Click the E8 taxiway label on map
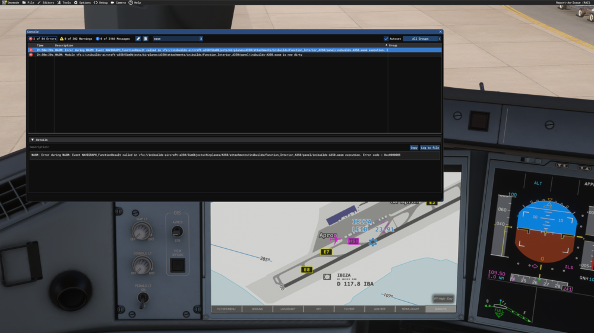Image resolution: width=594 pixels, height=333 pixels. pos(307,270)
